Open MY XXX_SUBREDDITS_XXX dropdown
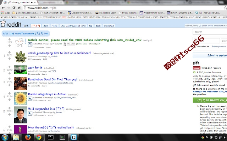The width and height of the screenshot is (227, 141). coord(14,17)
